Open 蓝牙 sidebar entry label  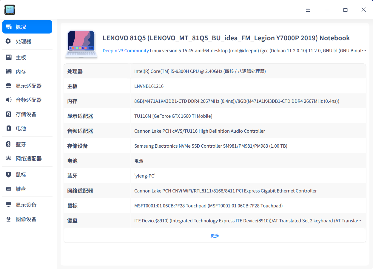21,144
